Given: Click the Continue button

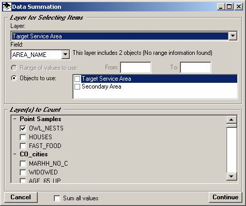Looking at the screenshot, I should [225, 197].
